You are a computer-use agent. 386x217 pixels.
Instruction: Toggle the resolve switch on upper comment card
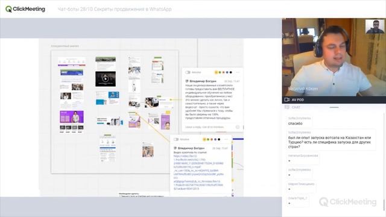188,72
